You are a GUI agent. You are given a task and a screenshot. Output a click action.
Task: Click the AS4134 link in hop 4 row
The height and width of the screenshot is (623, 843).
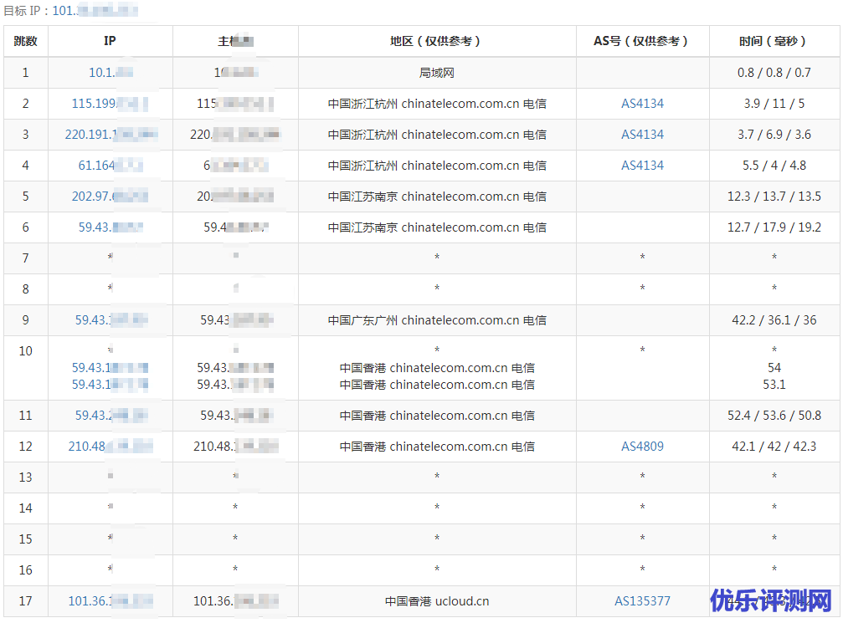[642, 166]
